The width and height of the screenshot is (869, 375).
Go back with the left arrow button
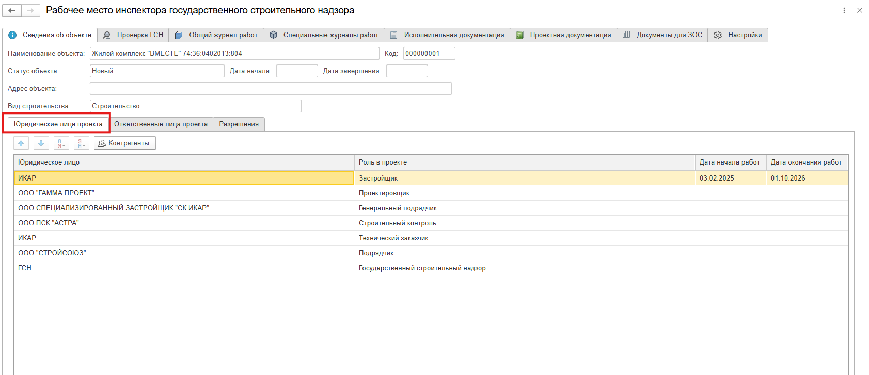pos(12,10)
